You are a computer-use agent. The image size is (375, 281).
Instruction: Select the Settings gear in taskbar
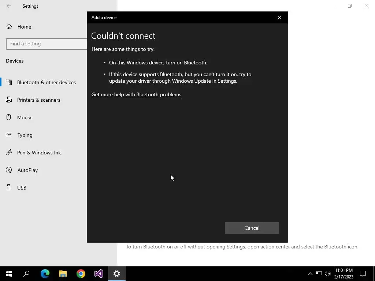[x=117, y=274]
